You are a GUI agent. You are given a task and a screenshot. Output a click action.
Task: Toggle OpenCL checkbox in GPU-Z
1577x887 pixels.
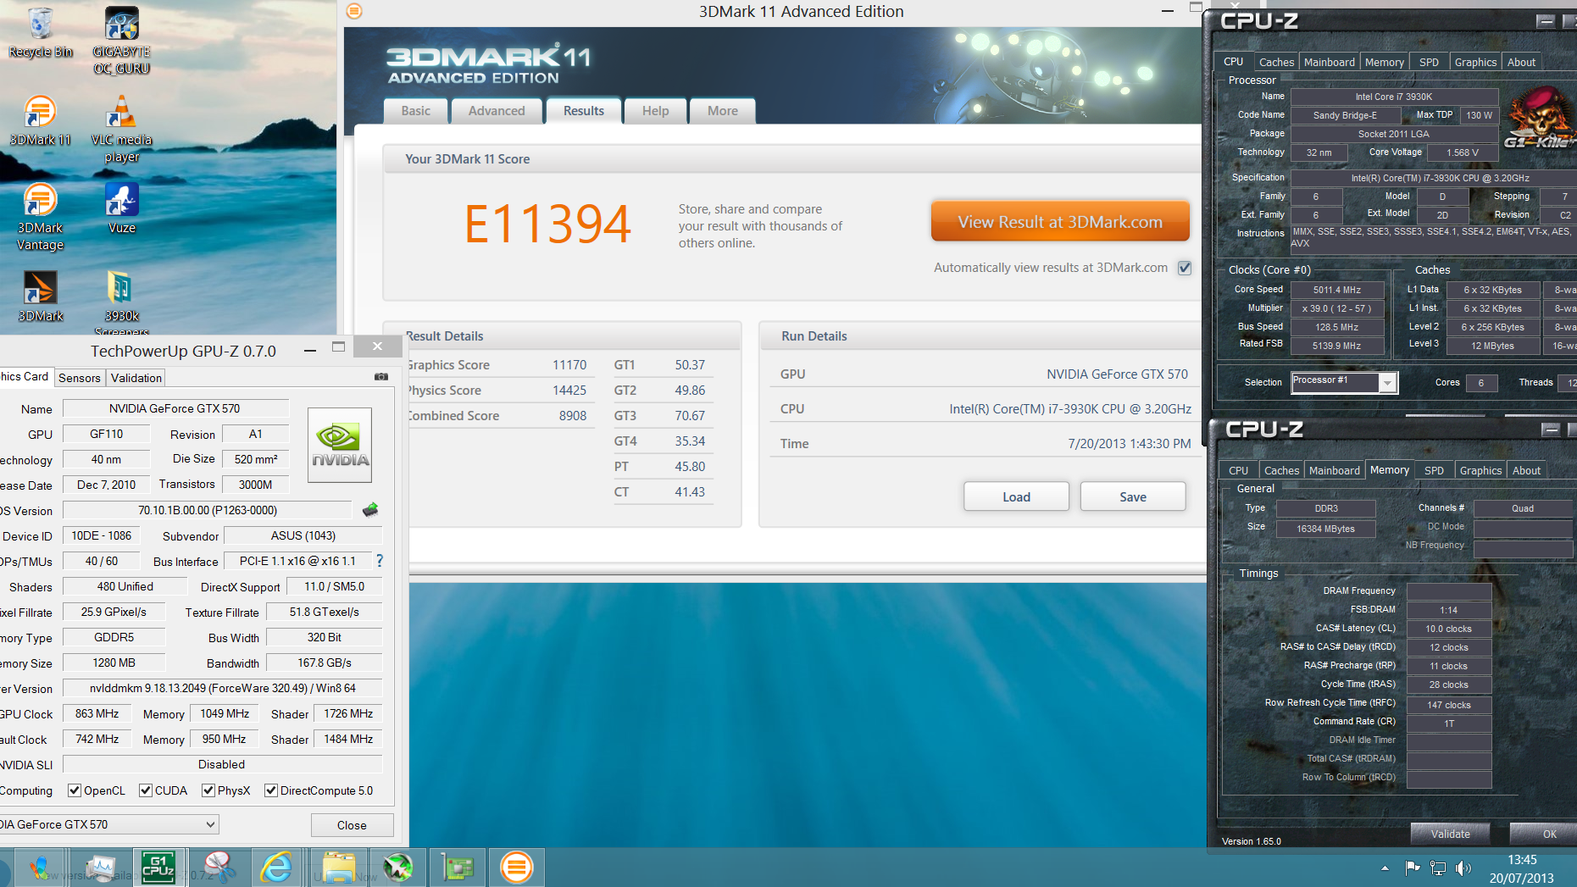click(x=75, y=790)
